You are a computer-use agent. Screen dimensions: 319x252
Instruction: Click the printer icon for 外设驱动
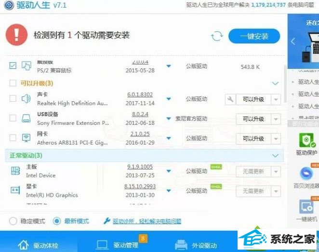tap(181, 245)
